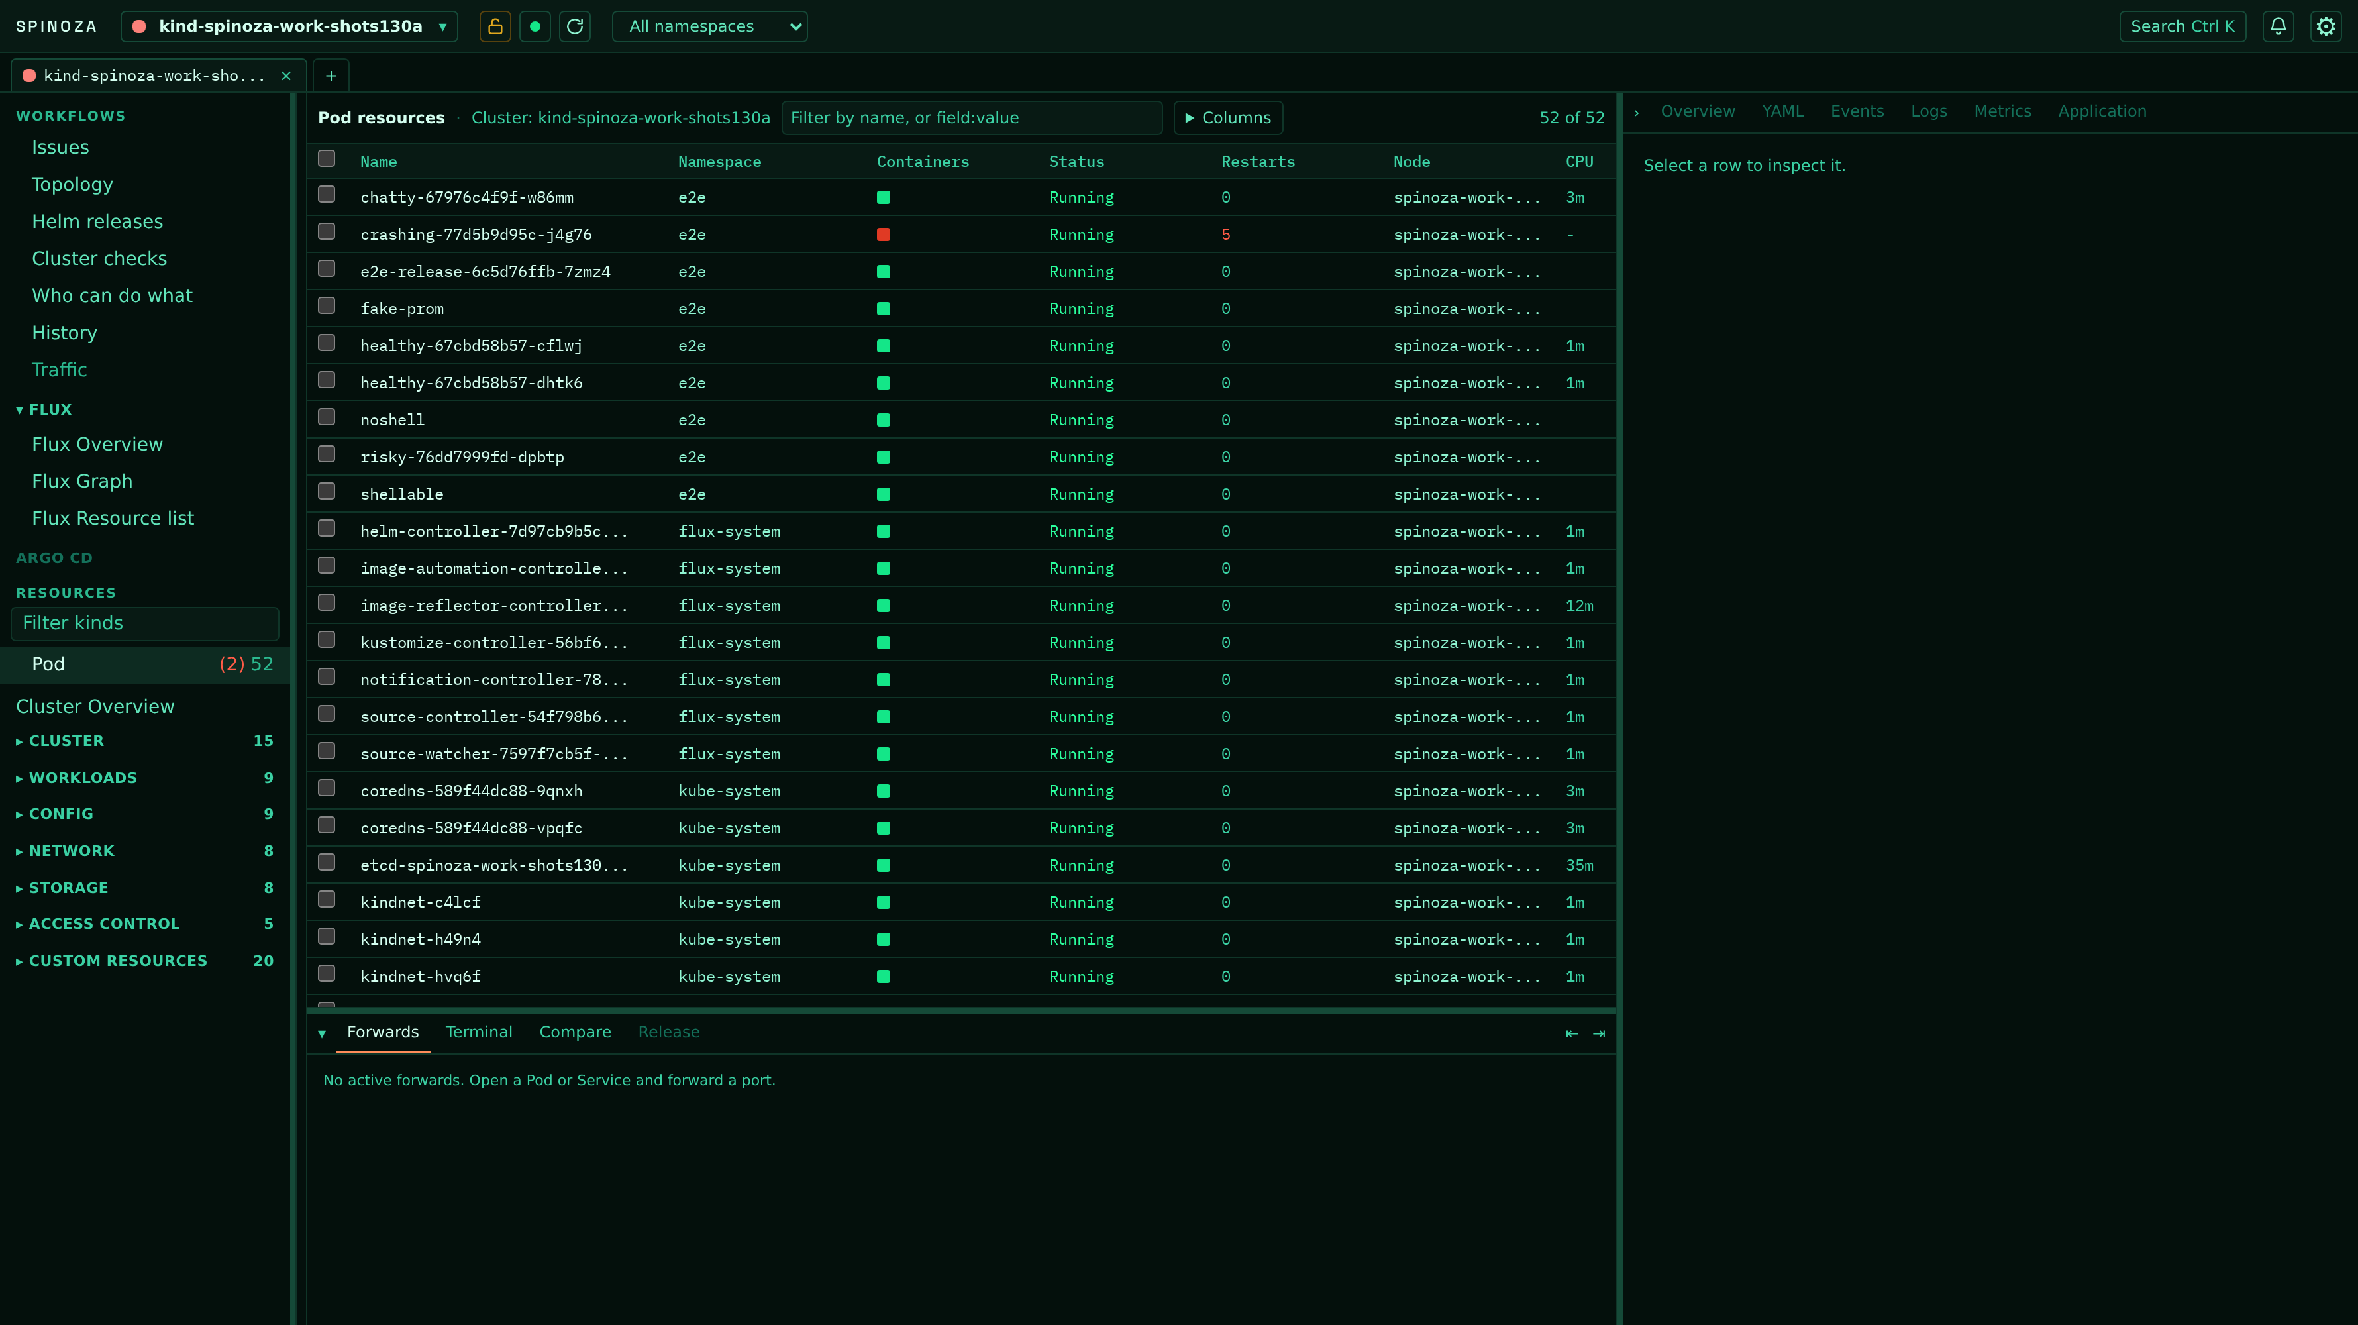Expand the ACCESS CONTROL resource group
The width and height of the screenshot is (2358, 1325).
pos(144,924)
